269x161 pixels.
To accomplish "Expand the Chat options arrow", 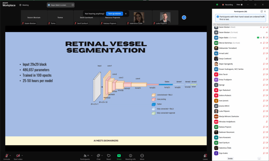I will coord(102,155).
